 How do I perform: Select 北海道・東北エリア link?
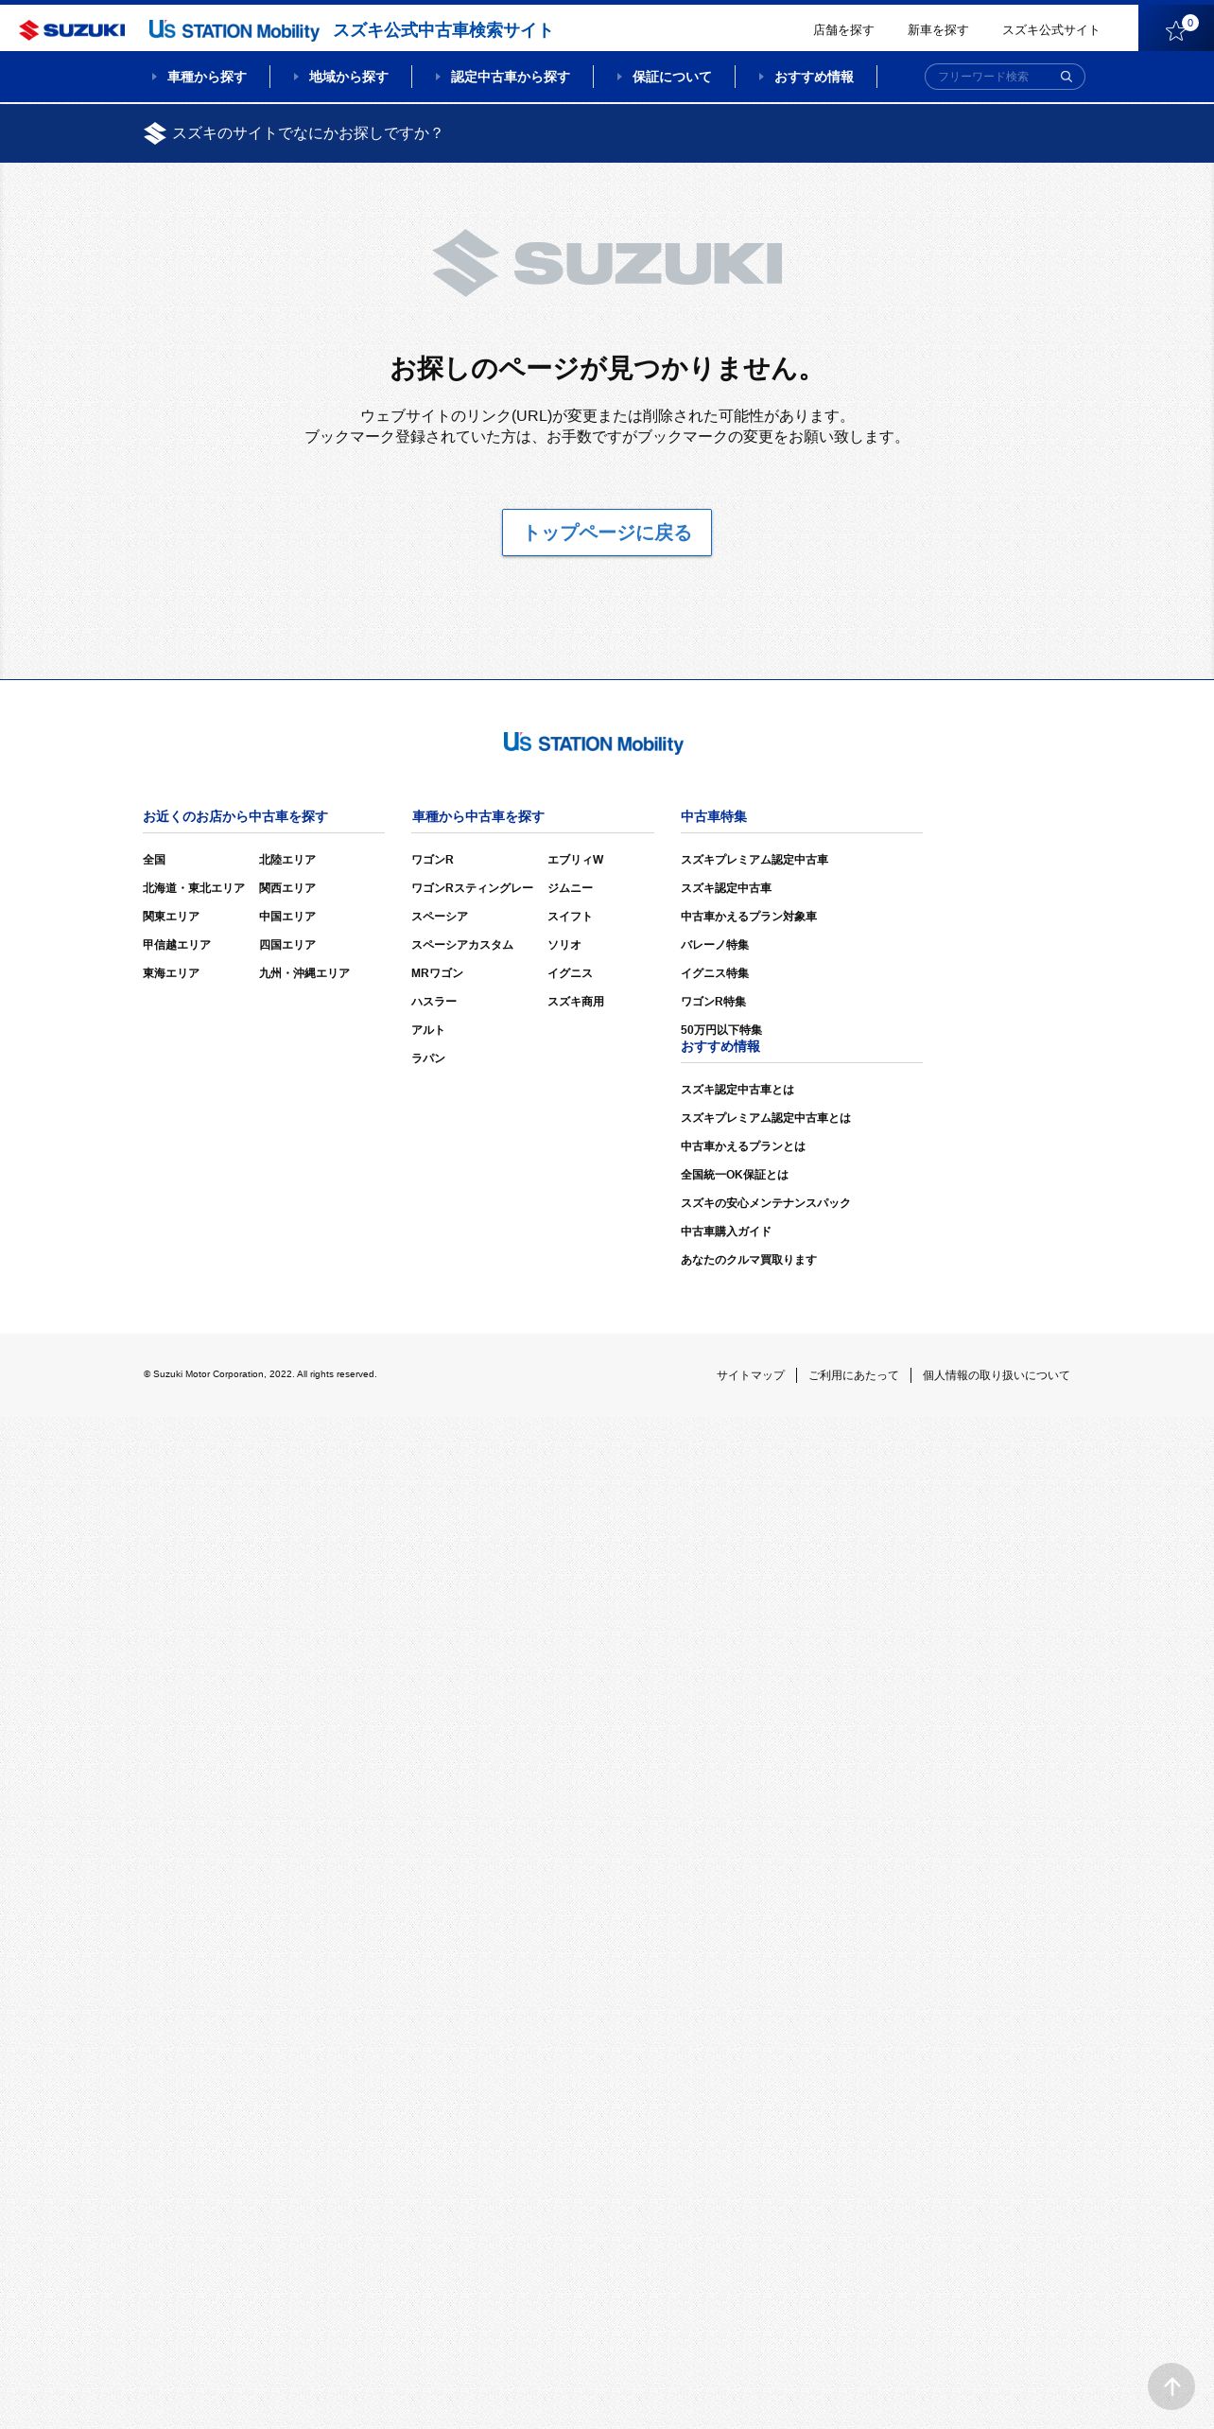(194, 888)
